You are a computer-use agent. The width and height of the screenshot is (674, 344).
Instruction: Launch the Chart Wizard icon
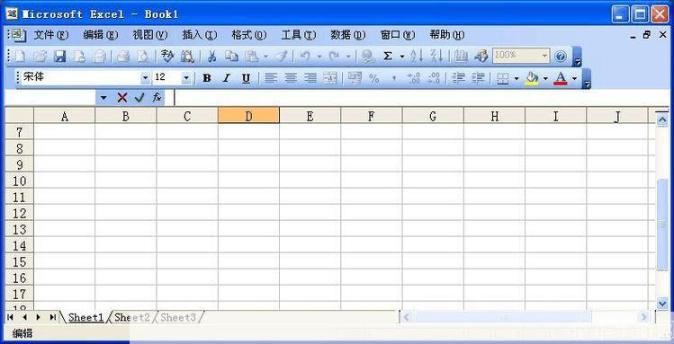[x=462, y=57]
